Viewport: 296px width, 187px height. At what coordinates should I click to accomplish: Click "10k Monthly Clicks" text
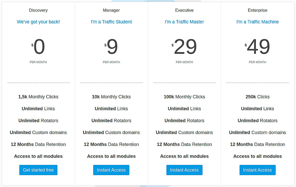(x=111, y=97)
